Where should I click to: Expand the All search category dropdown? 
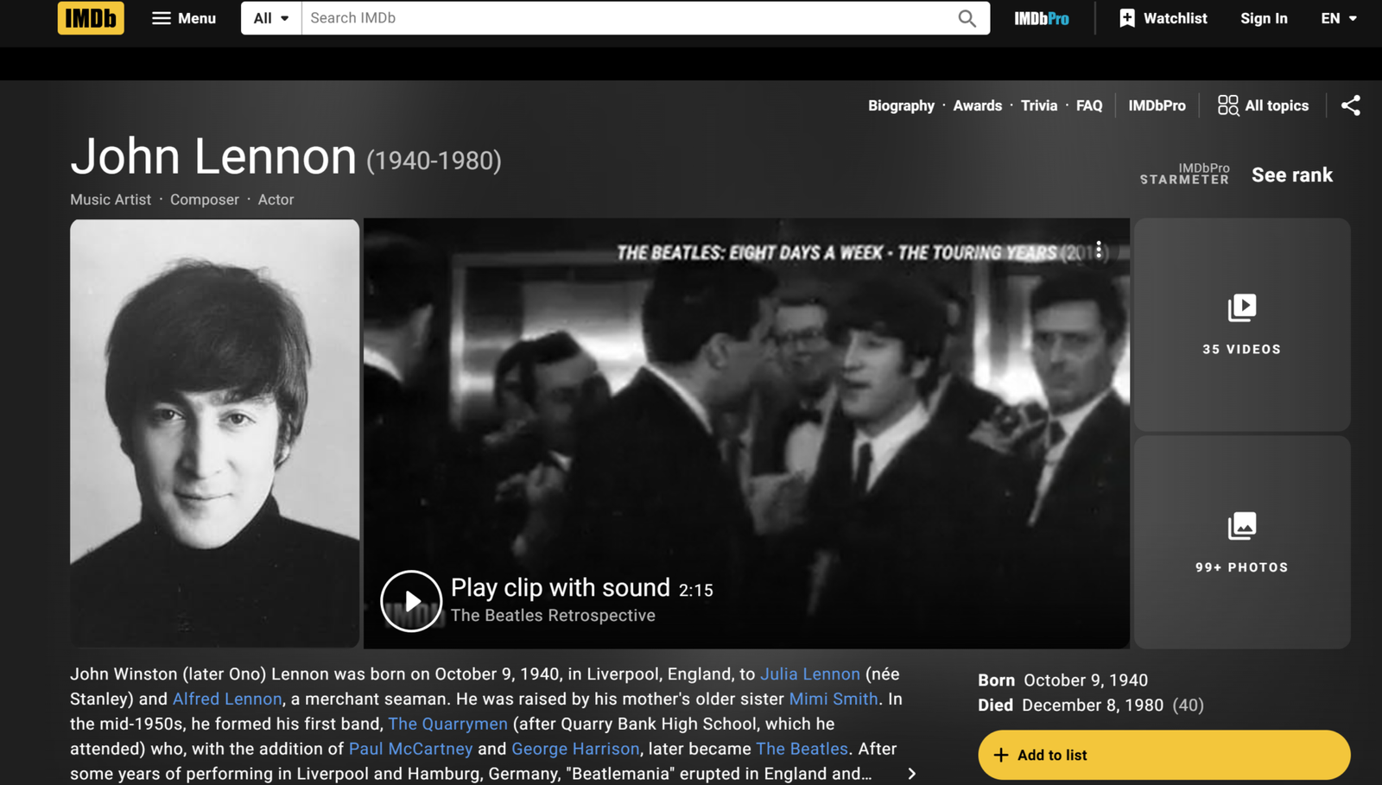(271, 18)
